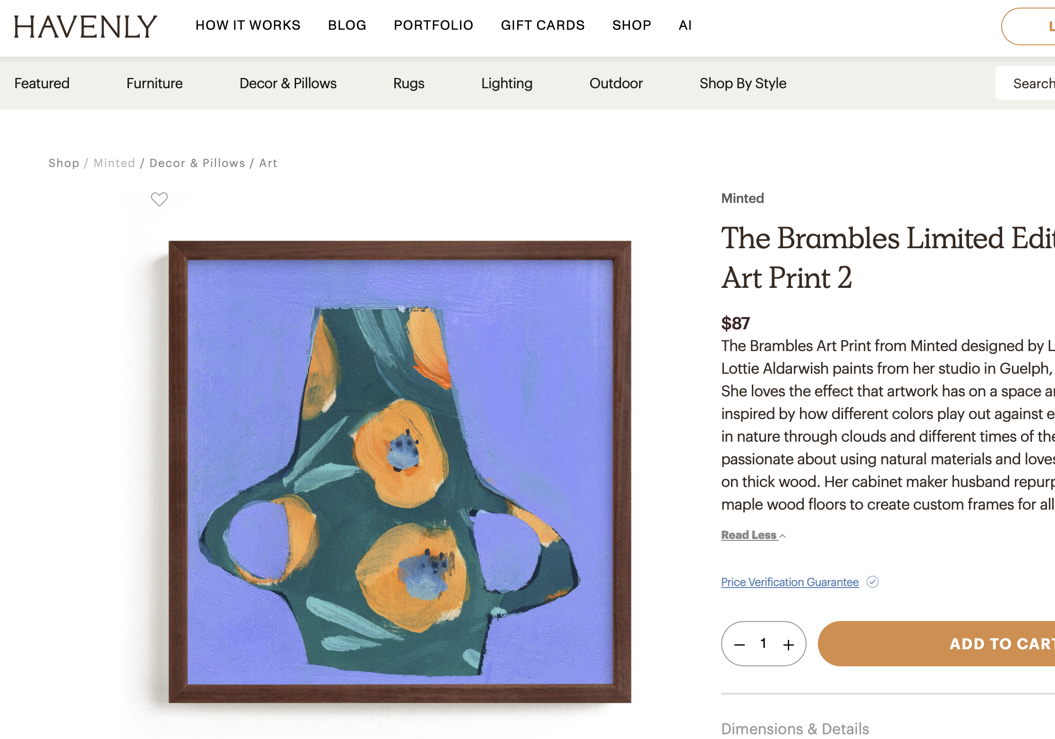Open Price Verification Guarantee link
The height and width of the screenshot is (739, 1055).
click(790, 582)
